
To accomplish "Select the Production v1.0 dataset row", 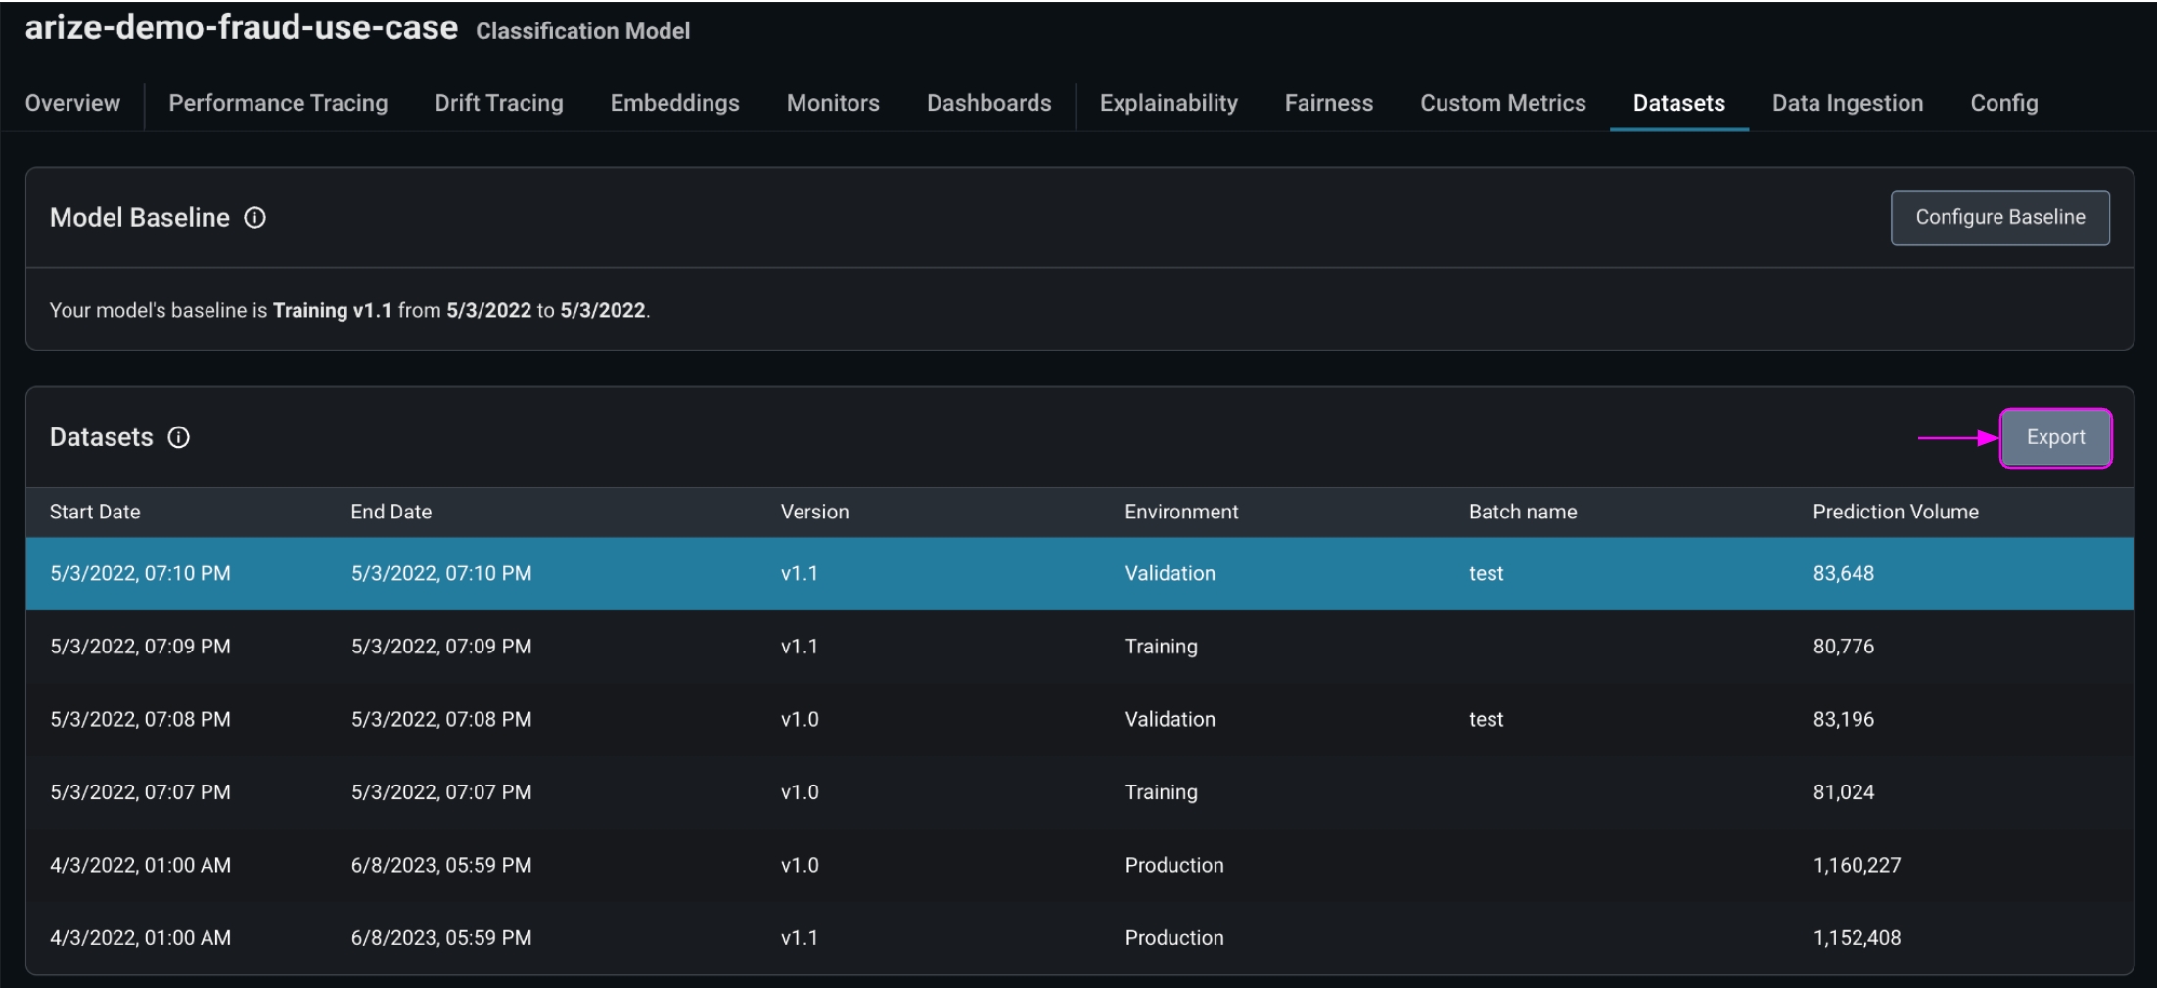I will point(1077,865).
